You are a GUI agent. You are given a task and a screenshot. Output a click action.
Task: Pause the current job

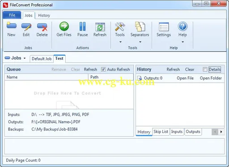tap(82, 29)
